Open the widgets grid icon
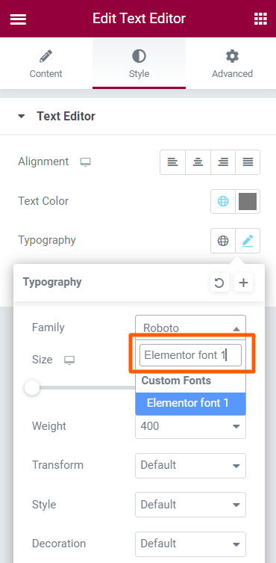Screen dimensions: 276x563 [x=260, y=19]
